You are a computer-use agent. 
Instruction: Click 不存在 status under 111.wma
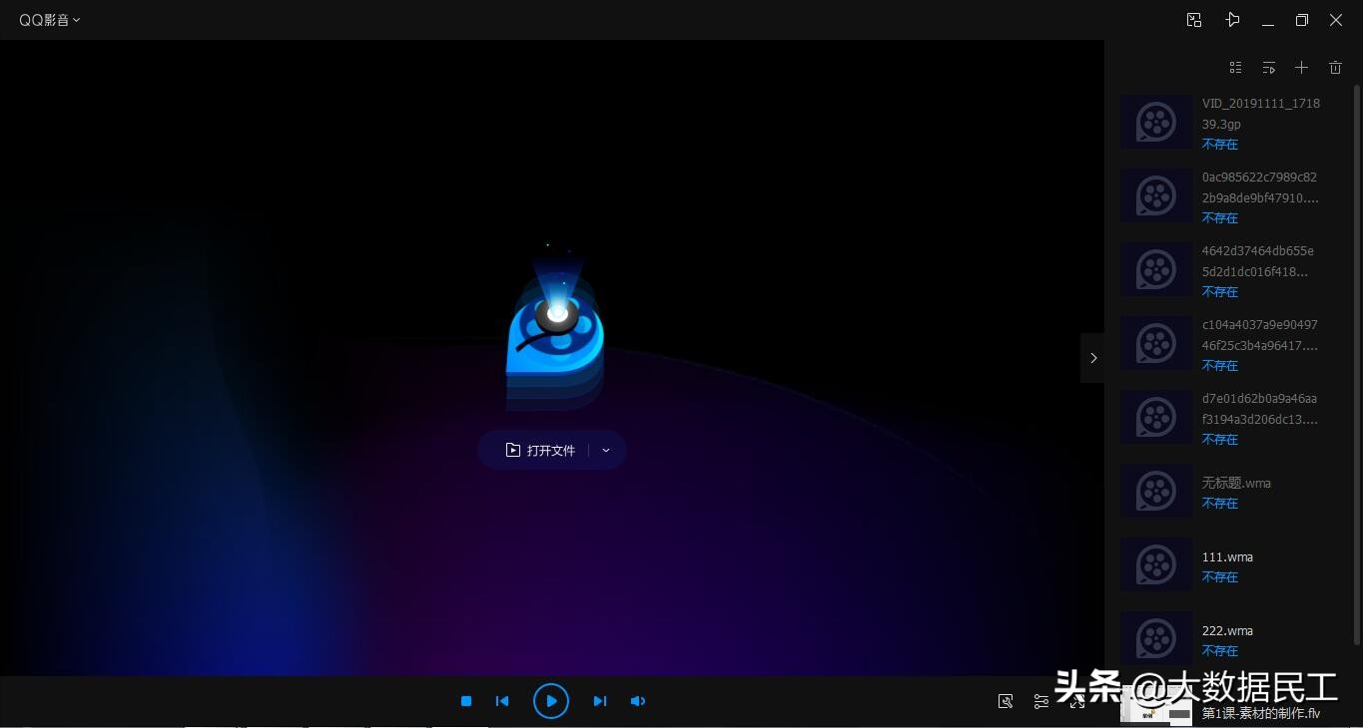click(1220, 577)
